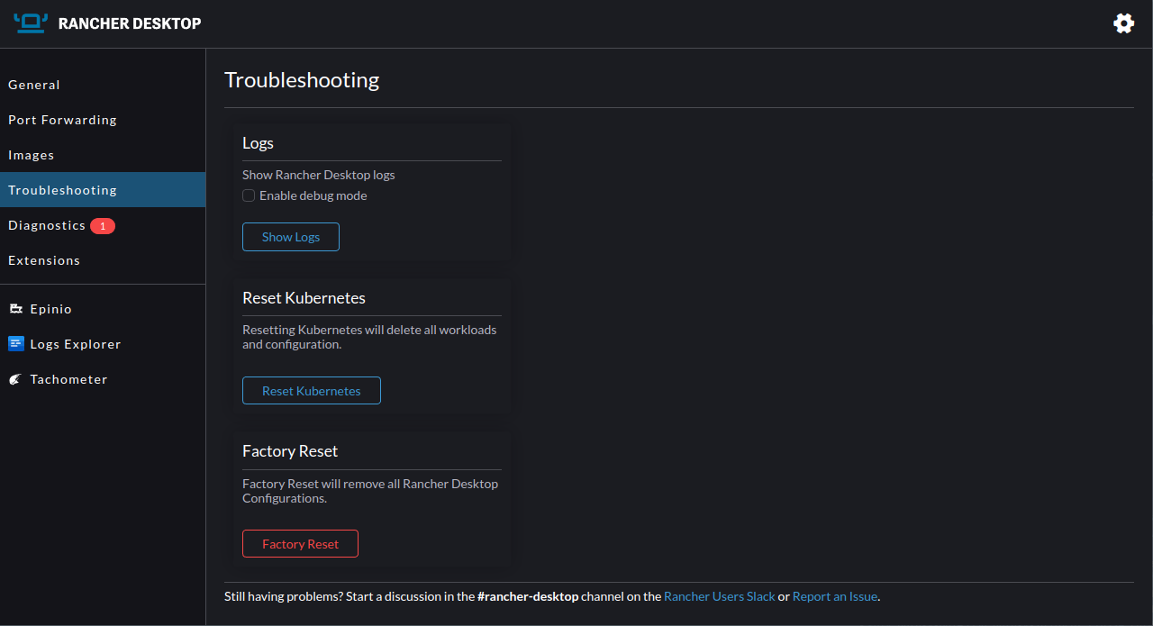
Task: Select the Troubleshooting sidebar item
Action: (62, 189)
